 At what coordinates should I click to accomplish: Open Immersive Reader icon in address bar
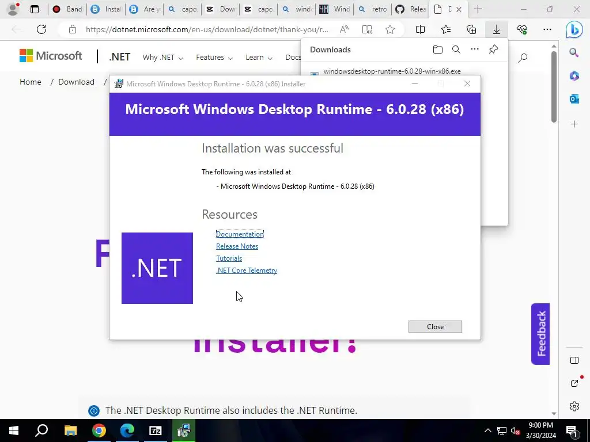pos(367,29)
